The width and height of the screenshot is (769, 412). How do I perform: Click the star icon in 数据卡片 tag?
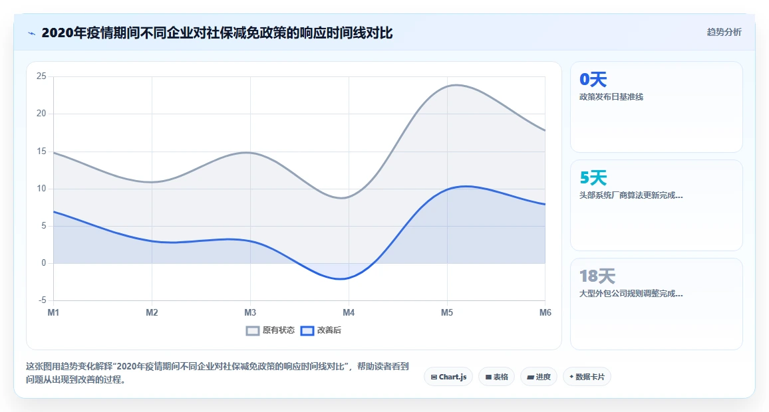pyautogui.click(x=571, y=377)
